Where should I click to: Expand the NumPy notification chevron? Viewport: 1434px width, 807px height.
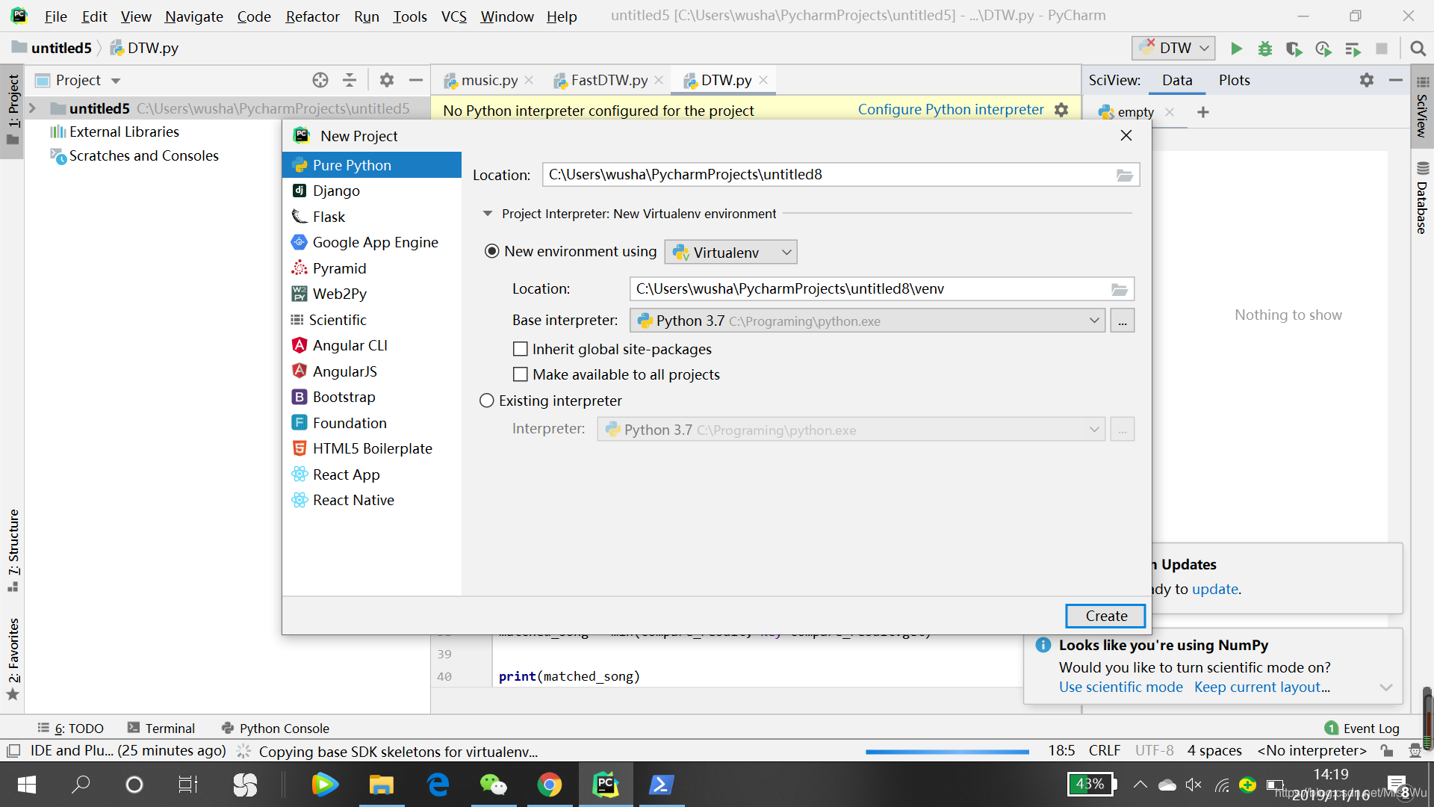[x=1386, y=687]
